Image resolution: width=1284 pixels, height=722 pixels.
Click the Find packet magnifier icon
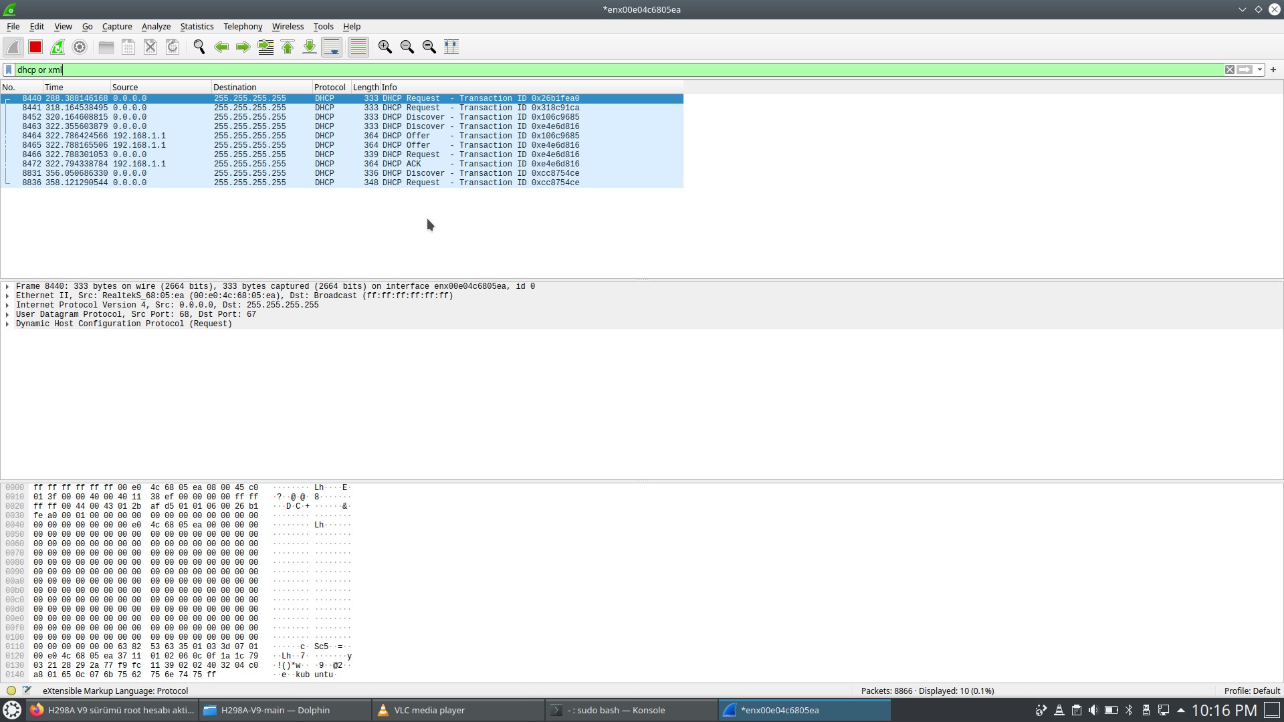199,47
